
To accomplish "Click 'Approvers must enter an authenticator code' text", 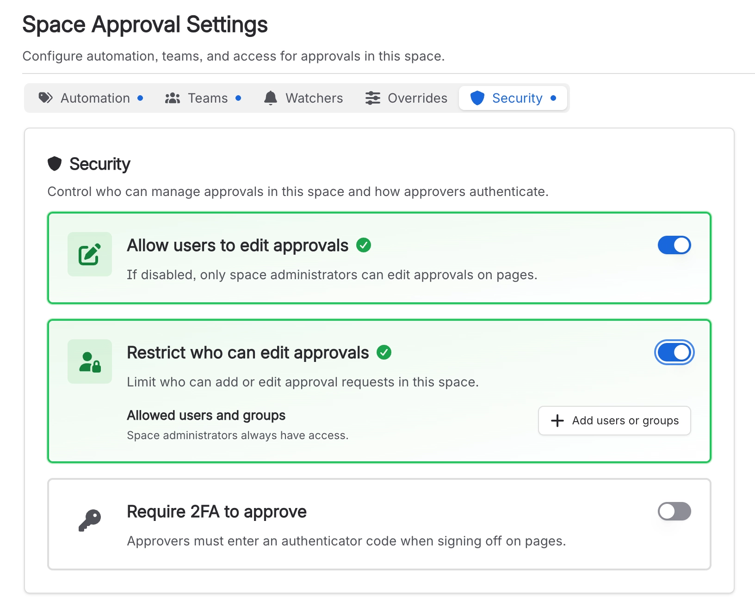I will [347, 541].
